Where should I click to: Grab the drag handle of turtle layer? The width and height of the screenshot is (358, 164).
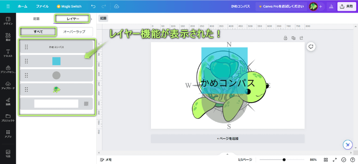pos(26,90)
